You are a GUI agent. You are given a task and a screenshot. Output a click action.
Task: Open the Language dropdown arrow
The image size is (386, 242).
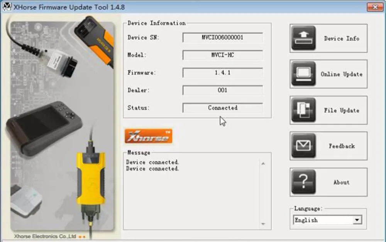pos(357,220)
